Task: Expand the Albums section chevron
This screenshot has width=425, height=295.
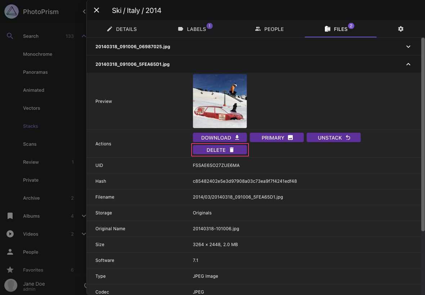Action: tap(84, 216)
